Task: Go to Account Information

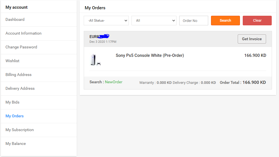Action: click(24, 33)
